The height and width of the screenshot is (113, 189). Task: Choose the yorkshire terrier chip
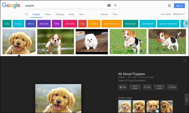click(112, 24)
